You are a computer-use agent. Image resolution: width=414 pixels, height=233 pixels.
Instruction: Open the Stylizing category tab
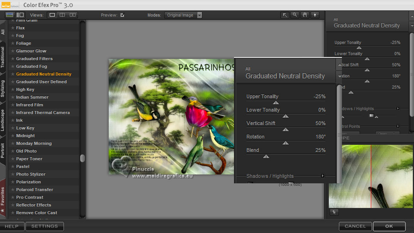(3, 89)
